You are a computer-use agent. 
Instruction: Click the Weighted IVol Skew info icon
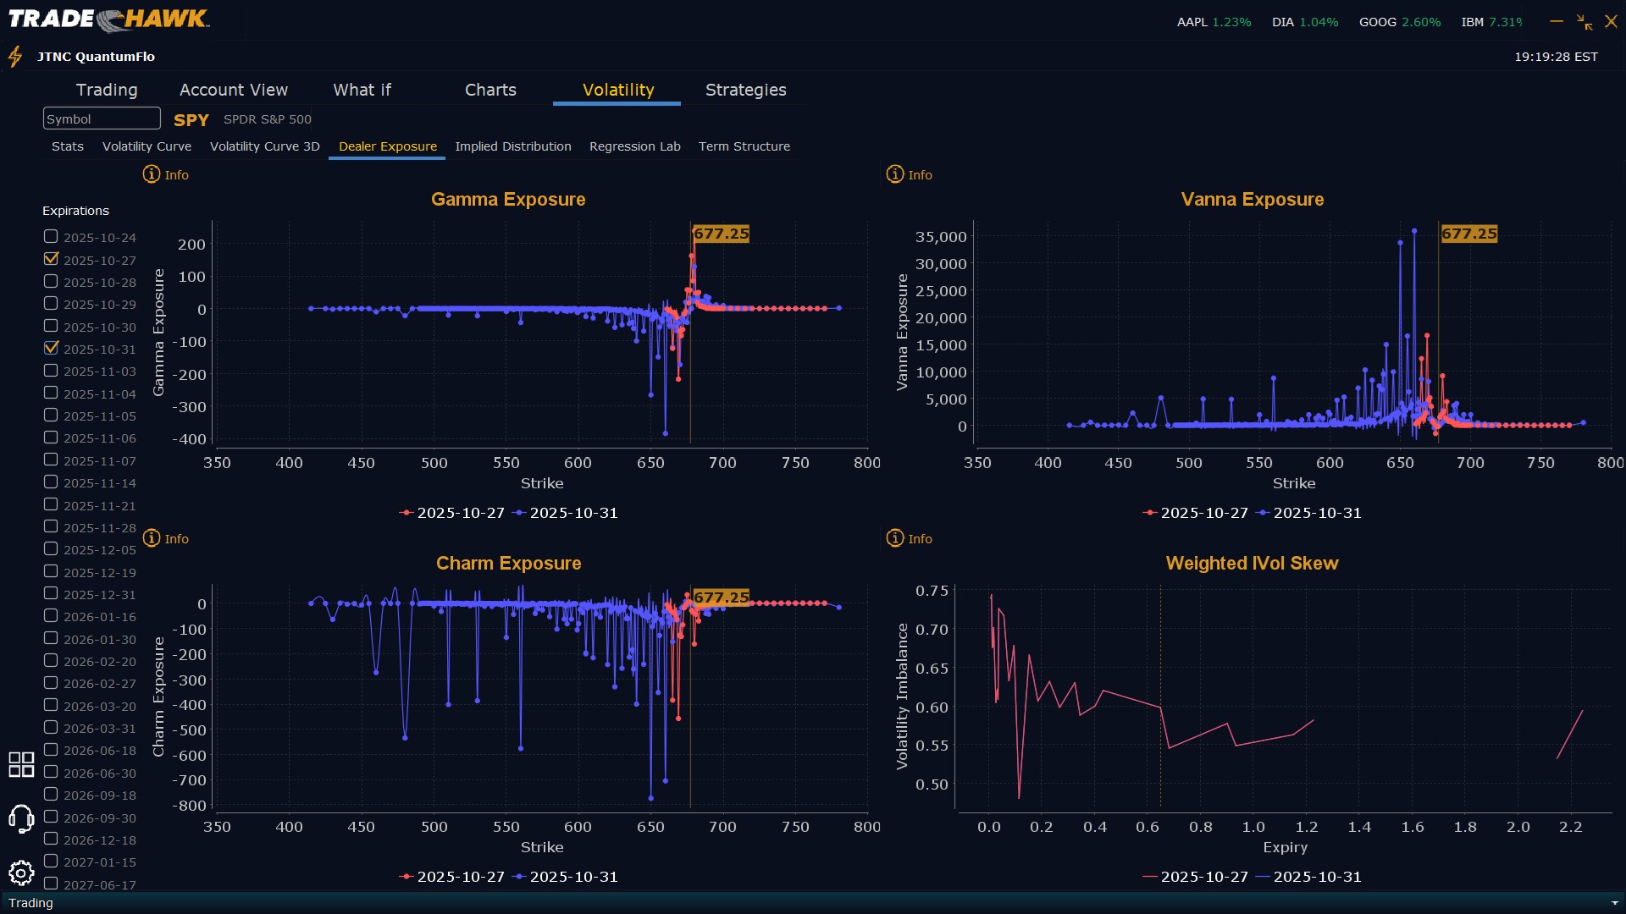pos(895,538)
